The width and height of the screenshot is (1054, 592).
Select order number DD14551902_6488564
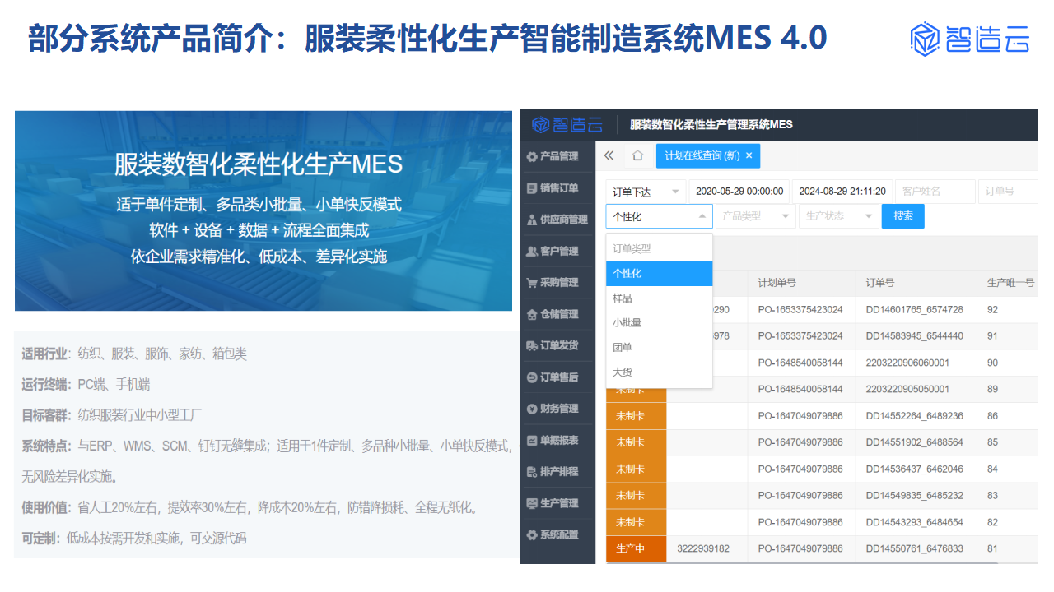click(914, 442)
